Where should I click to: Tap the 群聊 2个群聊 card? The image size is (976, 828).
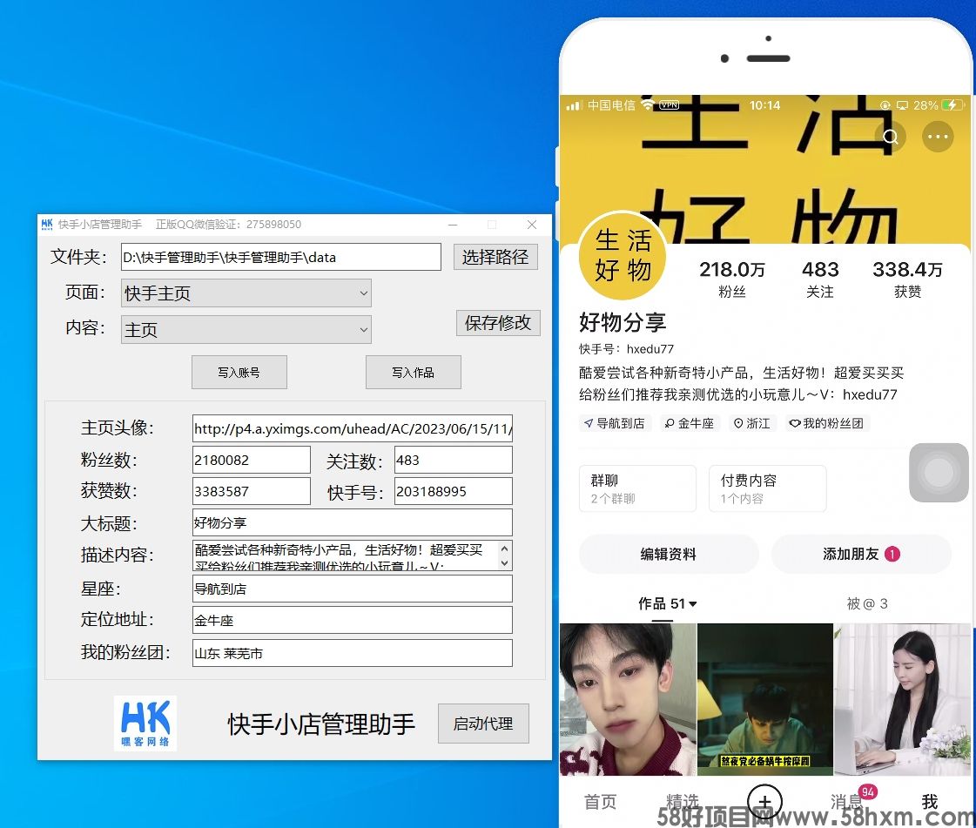[x=637, y=488]
